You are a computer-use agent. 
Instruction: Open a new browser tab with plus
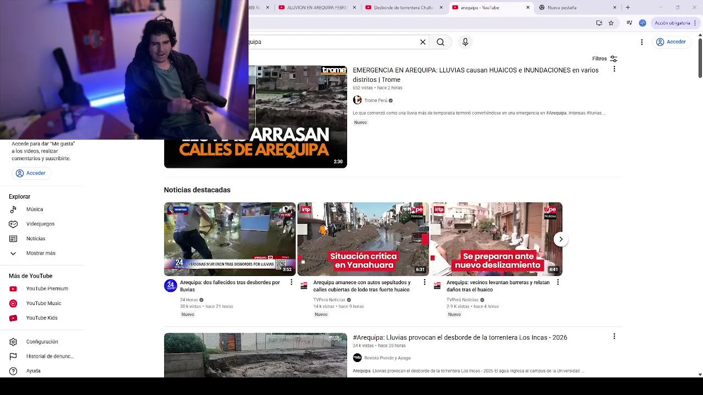pos(628,8)
